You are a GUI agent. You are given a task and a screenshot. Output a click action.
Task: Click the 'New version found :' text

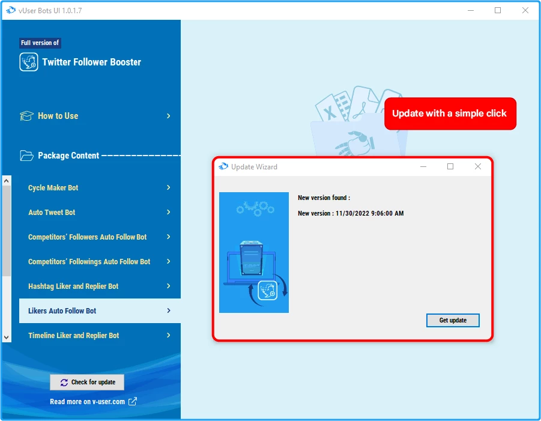(x=324, y=198)
